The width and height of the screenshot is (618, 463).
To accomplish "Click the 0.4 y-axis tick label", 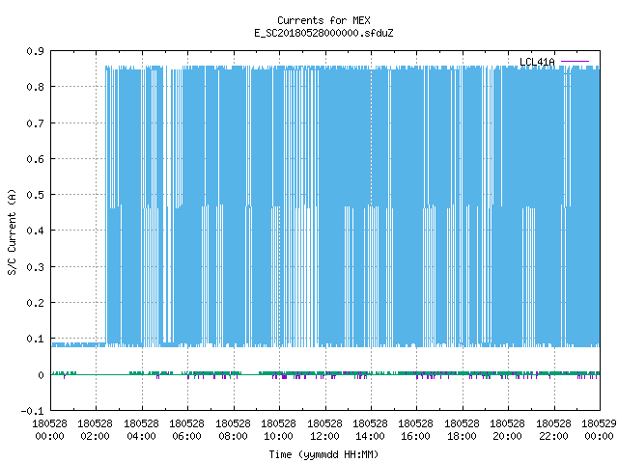I will [36, 231].
